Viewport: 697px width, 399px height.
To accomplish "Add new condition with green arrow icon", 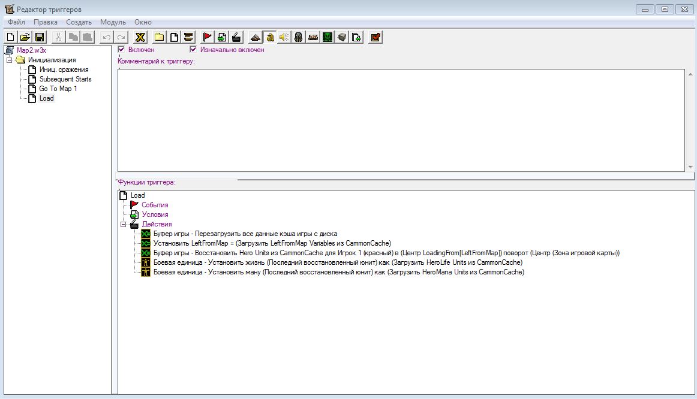I will point(222,37).
